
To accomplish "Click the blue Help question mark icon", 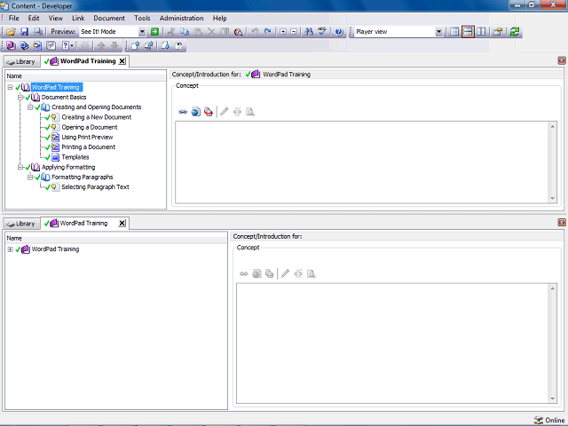I will 339,32.
